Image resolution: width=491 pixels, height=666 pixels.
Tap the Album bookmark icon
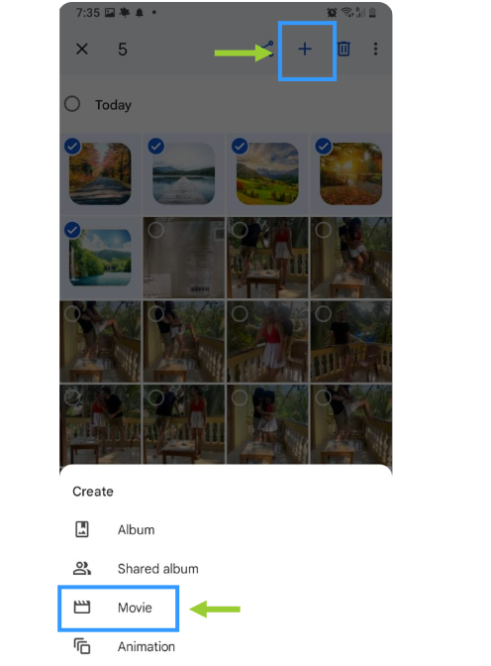pos(82,529)
